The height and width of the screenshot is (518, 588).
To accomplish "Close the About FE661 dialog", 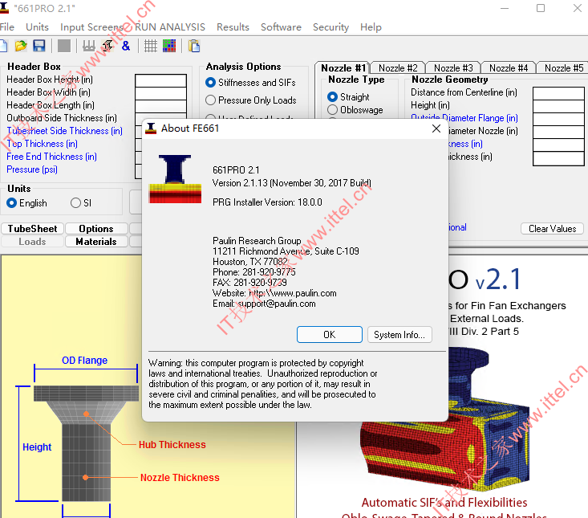I will [436, 128].
